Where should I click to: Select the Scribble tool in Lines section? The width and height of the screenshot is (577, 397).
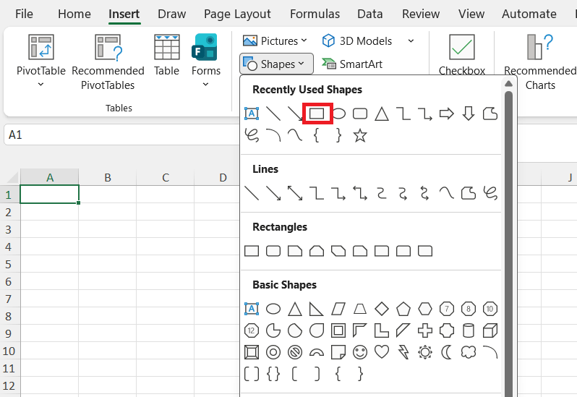click(490, 193)
